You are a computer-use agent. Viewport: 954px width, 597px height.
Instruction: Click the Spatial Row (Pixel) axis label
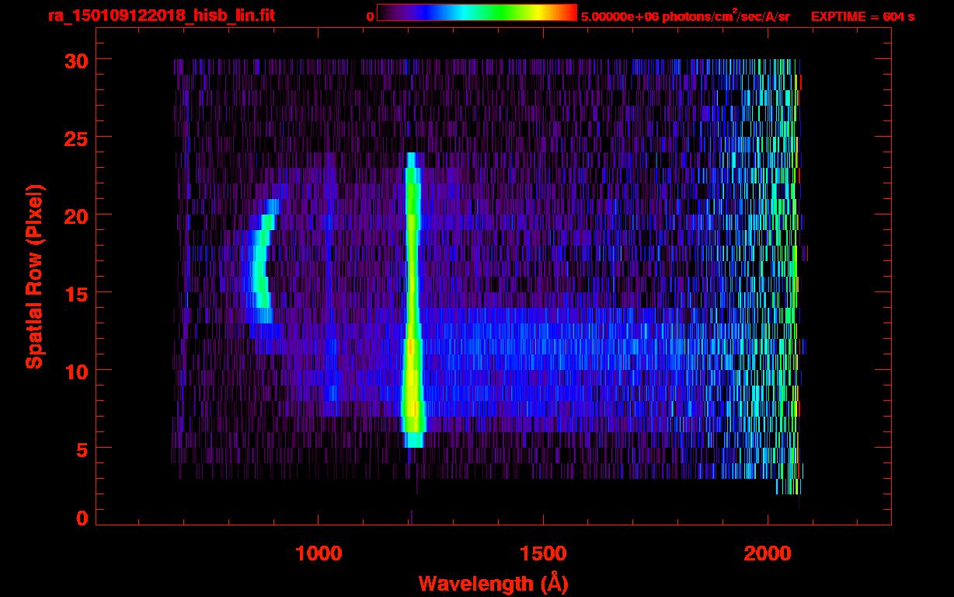(34, 276)
